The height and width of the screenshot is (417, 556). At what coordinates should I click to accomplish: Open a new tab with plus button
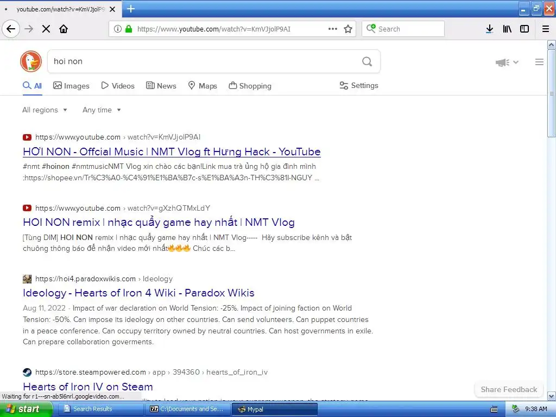(130, 9)
